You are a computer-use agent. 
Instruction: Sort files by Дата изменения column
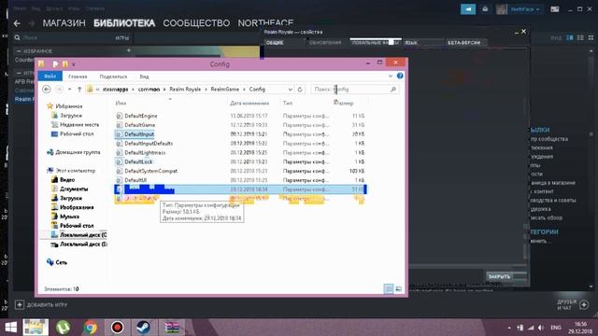point(249,104)
